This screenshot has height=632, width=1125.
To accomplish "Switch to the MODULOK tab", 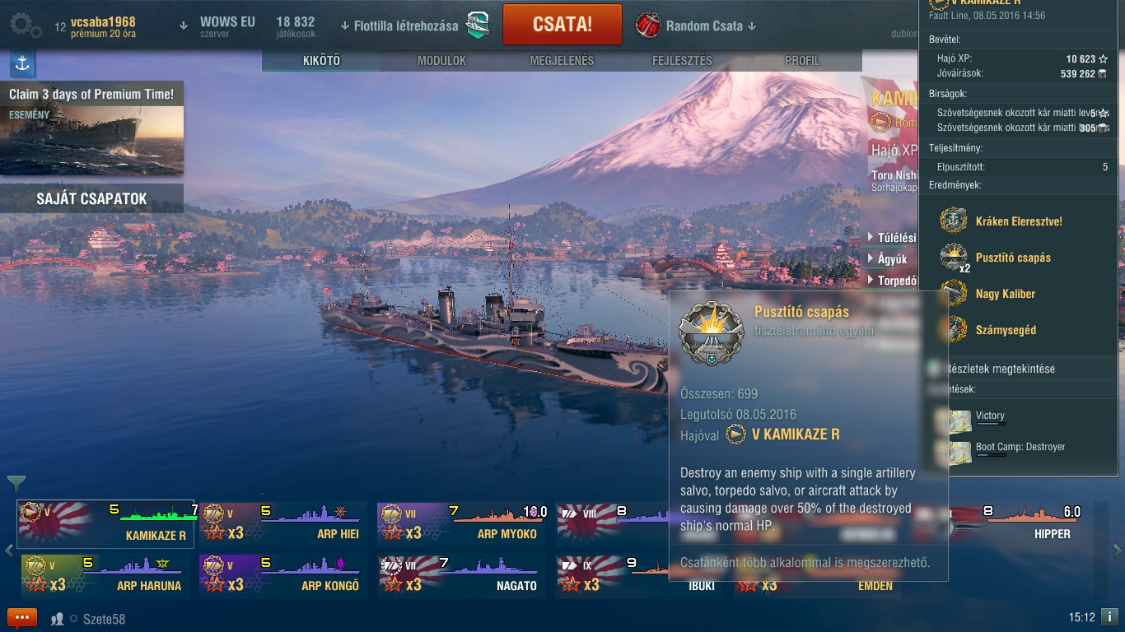I will click(441, 61).
